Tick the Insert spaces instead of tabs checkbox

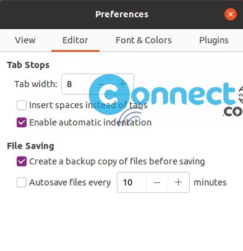(22, 105)
